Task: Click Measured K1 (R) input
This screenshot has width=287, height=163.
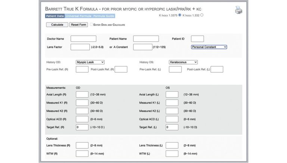Action: point(82,102)
